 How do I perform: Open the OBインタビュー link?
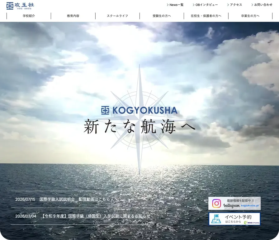click(205, 5)
